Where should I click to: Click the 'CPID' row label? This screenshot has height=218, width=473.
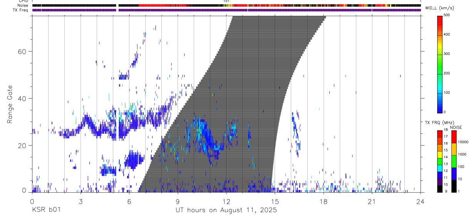pyautogui.click(x=23, y=1)
